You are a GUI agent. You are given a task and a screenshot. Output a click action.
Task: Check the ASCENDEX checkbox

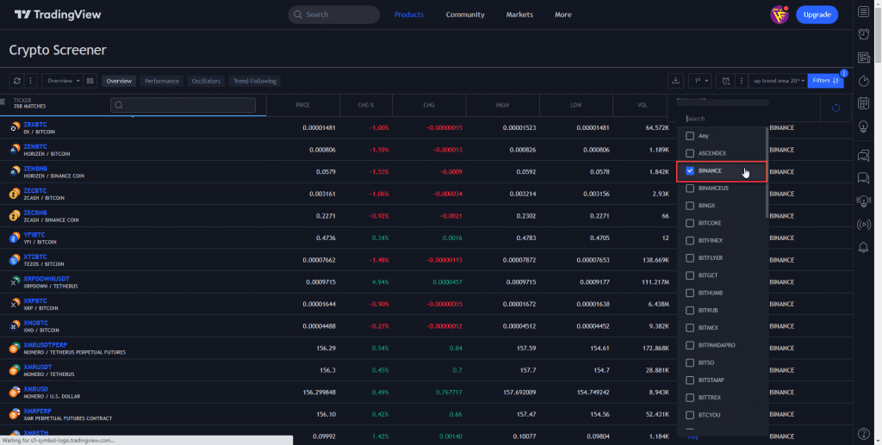(690, 153)
